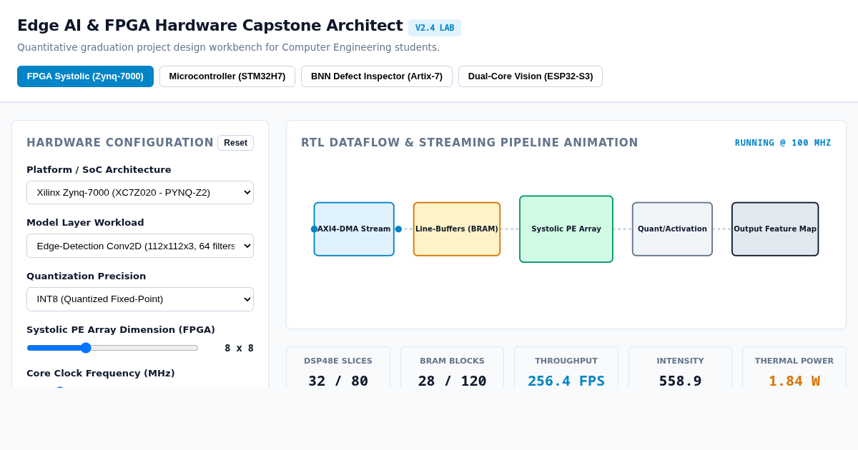Select the Quant/Activation block
Viewport: 858px width, 450px height.
(672, 229)
